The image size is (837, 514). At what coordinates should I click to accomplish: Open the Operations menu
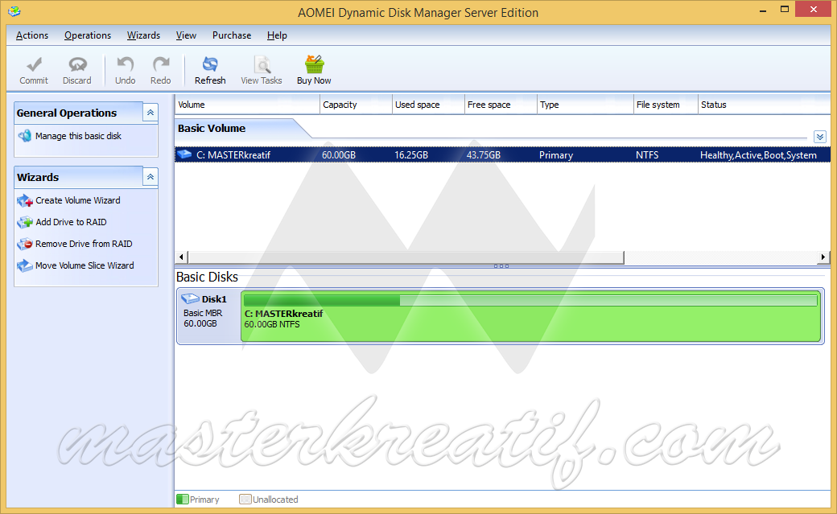[88, 35]
